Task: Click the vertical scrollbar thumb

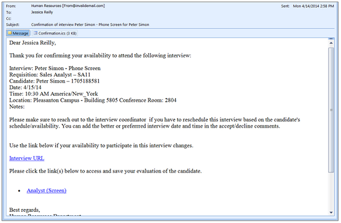Action: [331, 110]
